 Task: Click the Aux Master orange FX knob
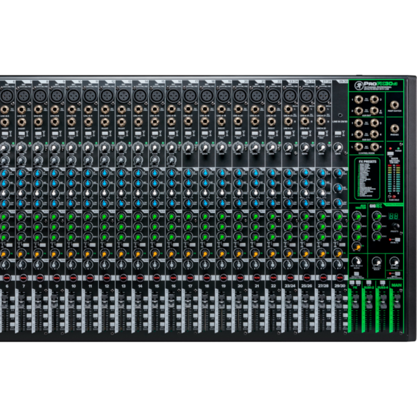pos(357,247)
